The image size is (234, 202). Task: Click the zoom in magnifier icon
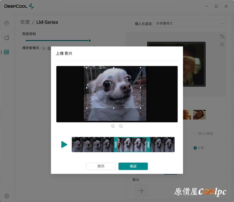[113, 126]
